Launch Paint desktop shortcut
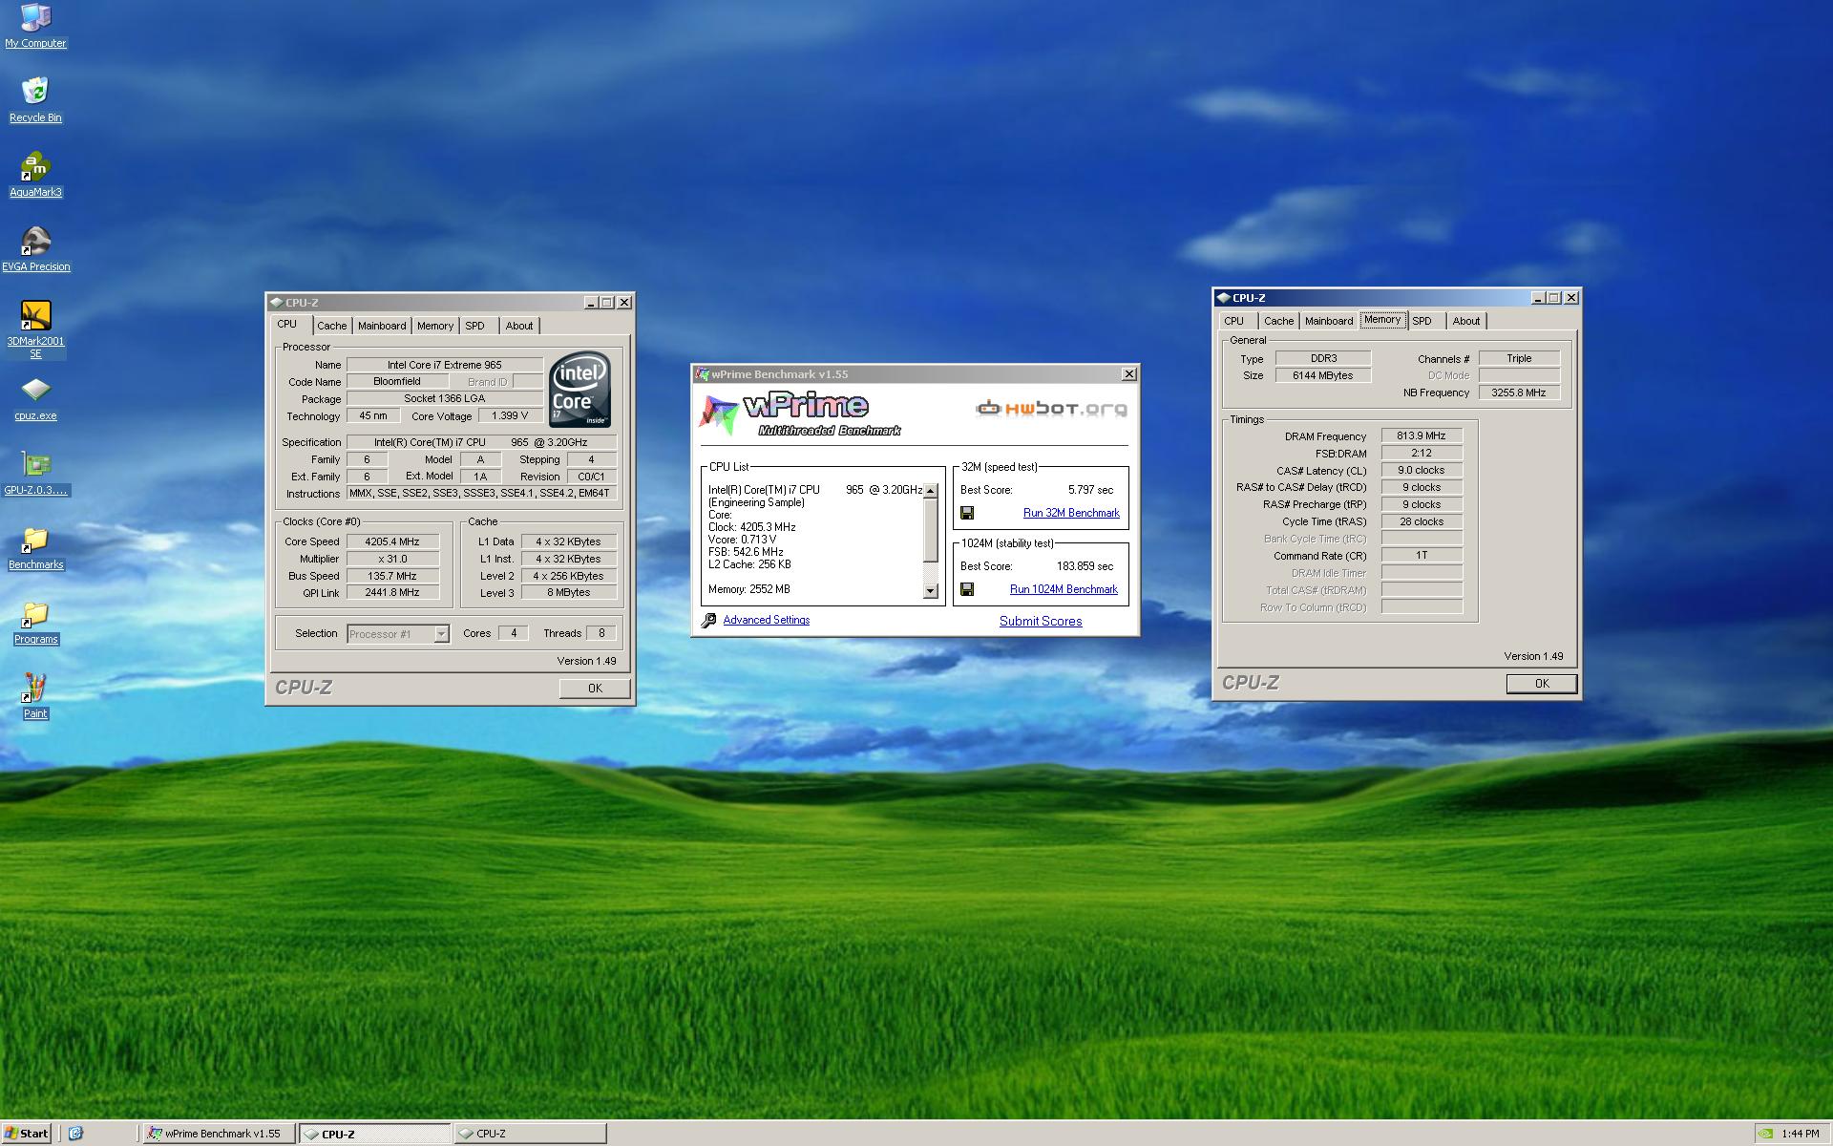This screenshot has height=1146, width=1833. [x=35, y=695]
